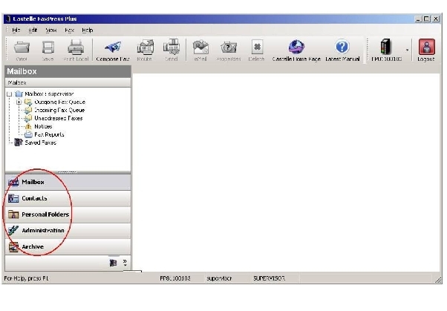Image resolution: width=447 pixels, height=311 pixels.
Task: Open the Latest Manual help icon
Action: click(x=342, y=48)
